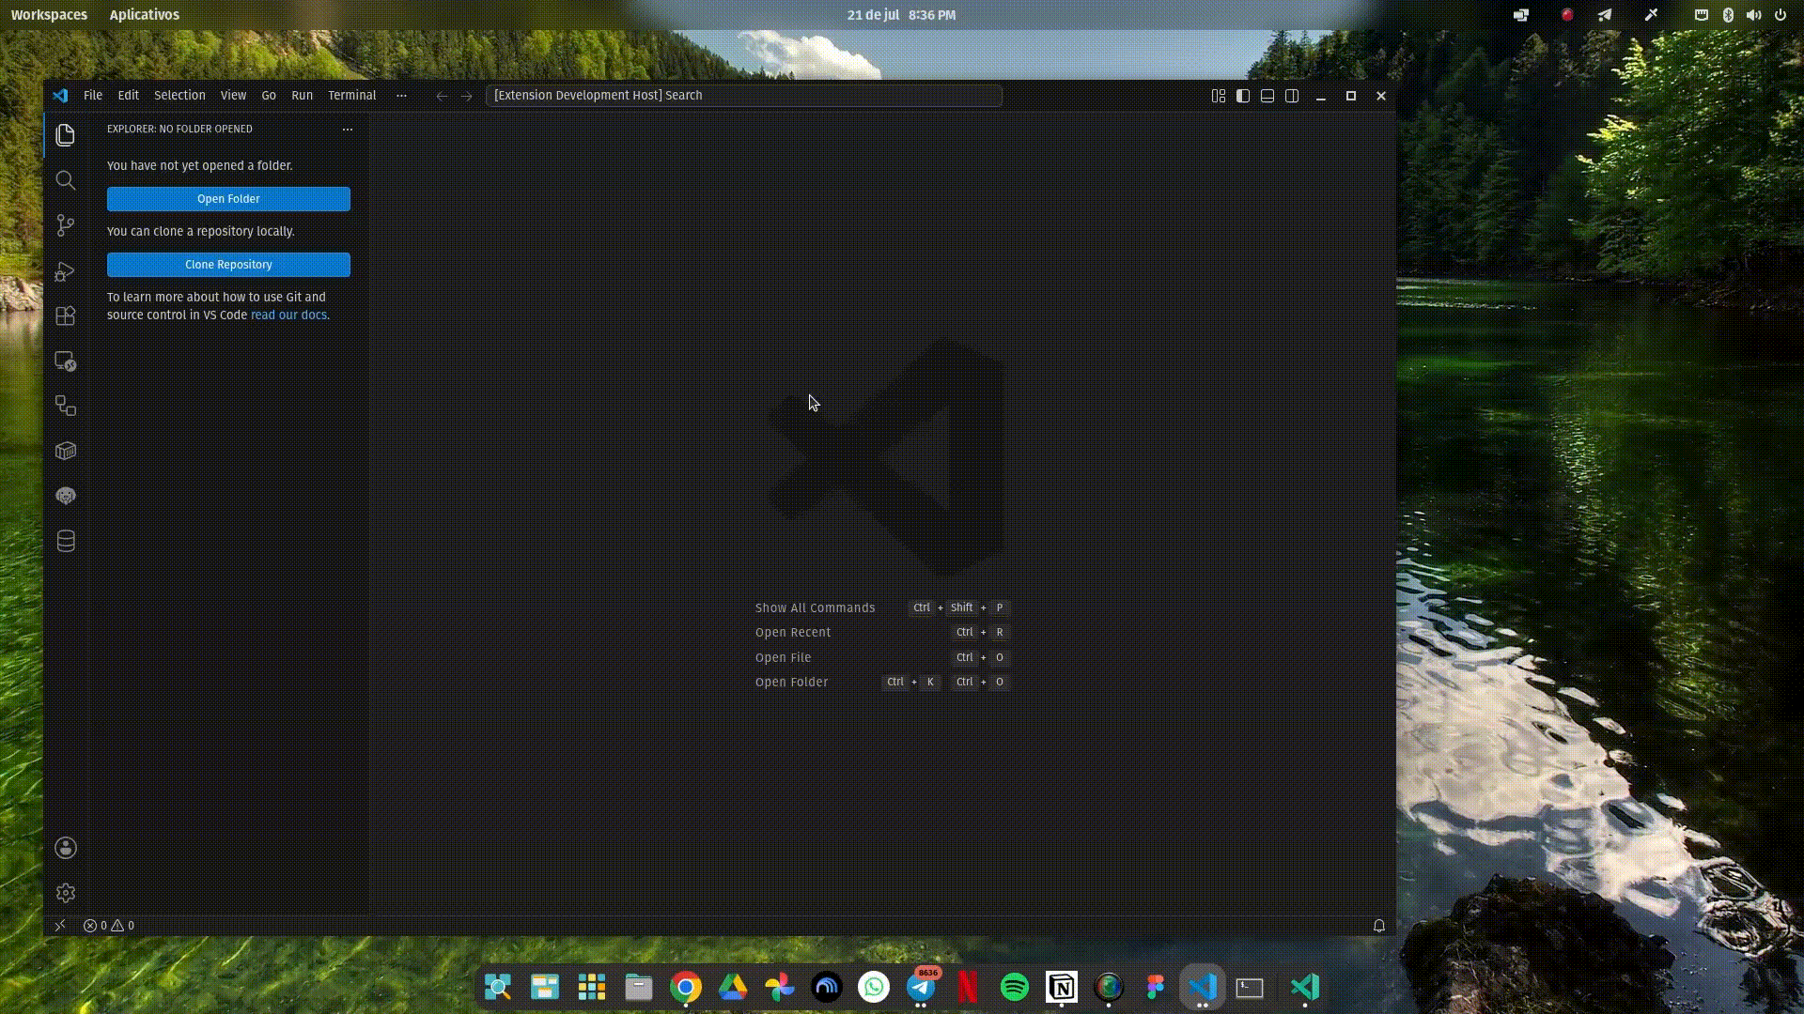Click the date and time in top bar
Viewport: 1804px width, 1014px height.
point(901,15)
